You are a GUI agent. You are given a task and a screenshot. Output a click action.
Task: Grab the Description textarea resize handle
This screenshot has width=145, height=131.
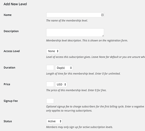(x=103, y=36)
